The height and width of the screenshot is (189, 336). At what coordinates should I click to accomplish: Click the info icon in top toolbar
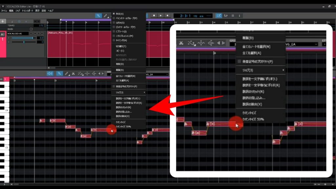239,15
